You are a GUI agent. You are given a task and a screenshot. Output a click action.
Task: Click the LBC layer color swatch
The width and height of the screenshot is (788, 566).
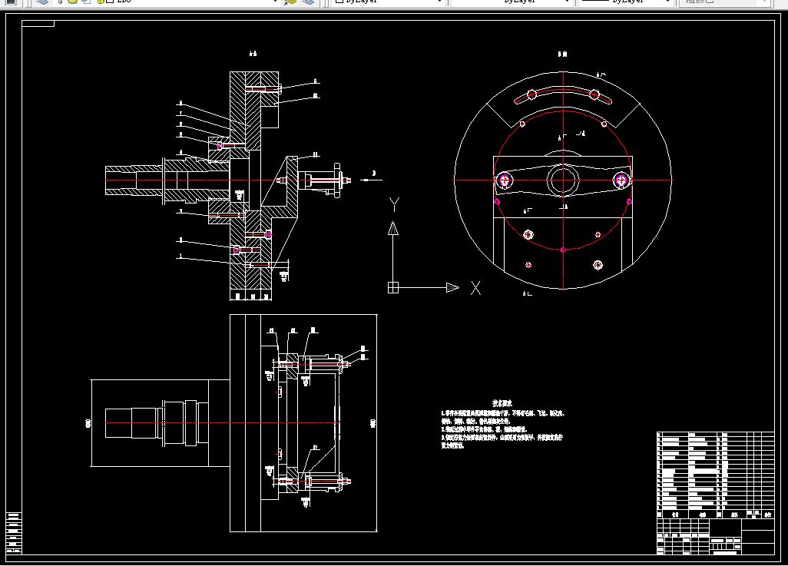coord(109,2)
